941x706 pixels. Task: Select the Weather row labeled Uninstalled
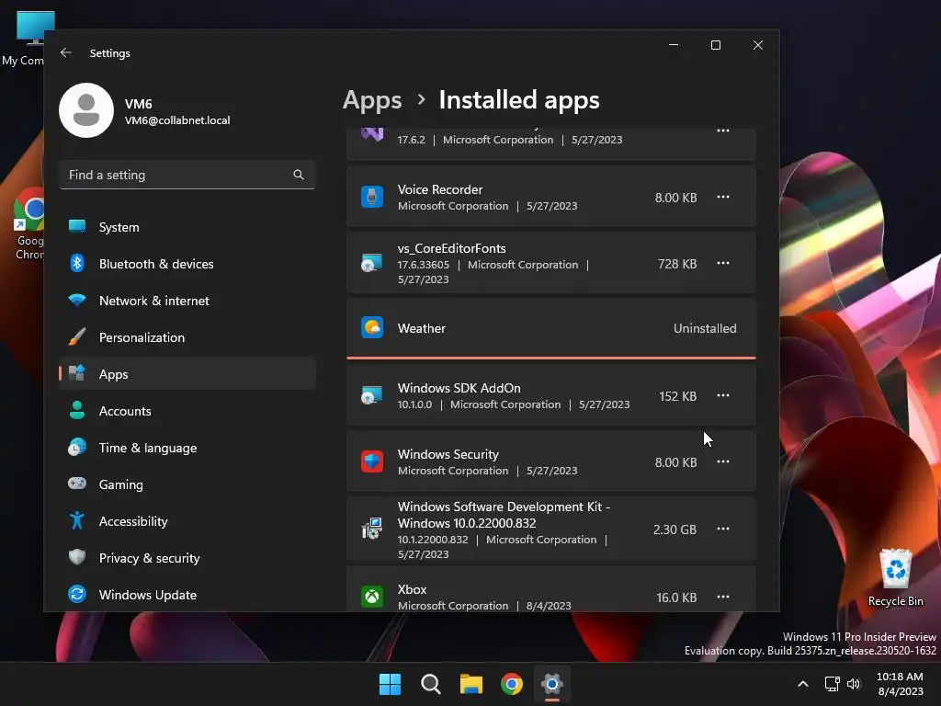click(551, 328)
